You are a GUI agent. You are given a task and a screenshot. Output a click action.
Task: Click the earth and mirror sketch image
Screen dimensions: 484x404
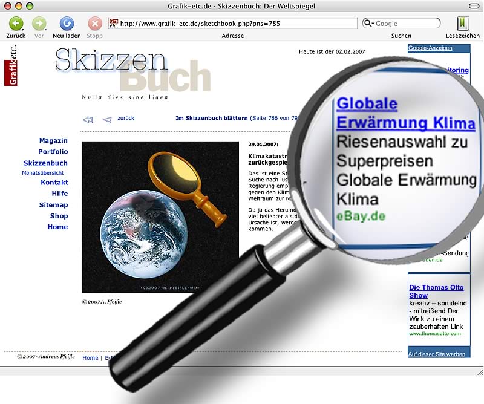pyautogui.click(x=160, y=217)
